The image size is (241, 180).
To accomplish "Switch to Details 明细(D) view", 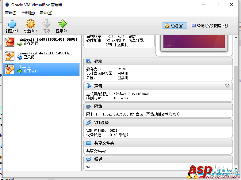I will (x=175, y=26).
